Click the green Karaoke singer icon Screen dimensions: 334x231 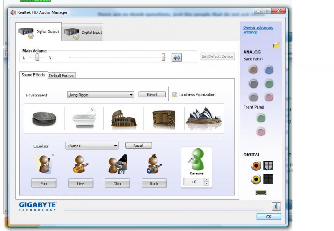tap(196, 159)
